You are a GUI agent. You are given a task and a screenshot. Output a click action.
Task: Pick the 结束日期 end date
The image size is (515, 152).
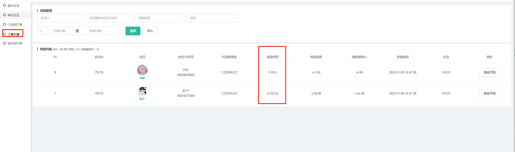coord(95,31)
